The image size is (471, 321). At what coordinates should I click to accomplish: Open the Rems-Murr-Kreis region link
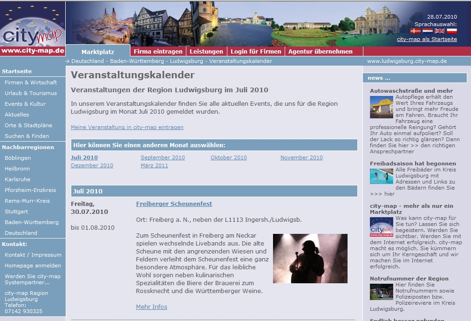point(27,201)
